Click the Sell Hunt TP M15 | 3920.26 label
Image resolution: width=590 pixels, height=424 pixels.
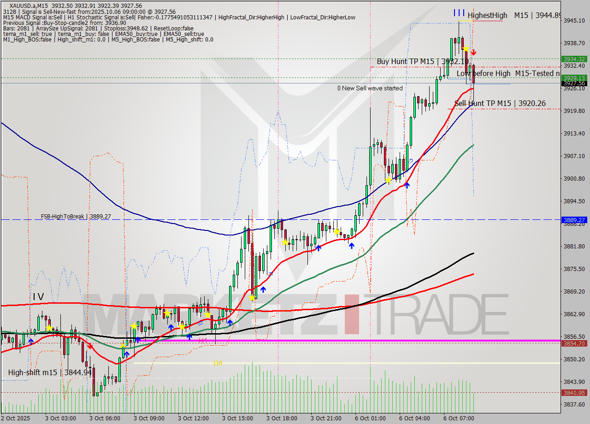pos(500,104)
